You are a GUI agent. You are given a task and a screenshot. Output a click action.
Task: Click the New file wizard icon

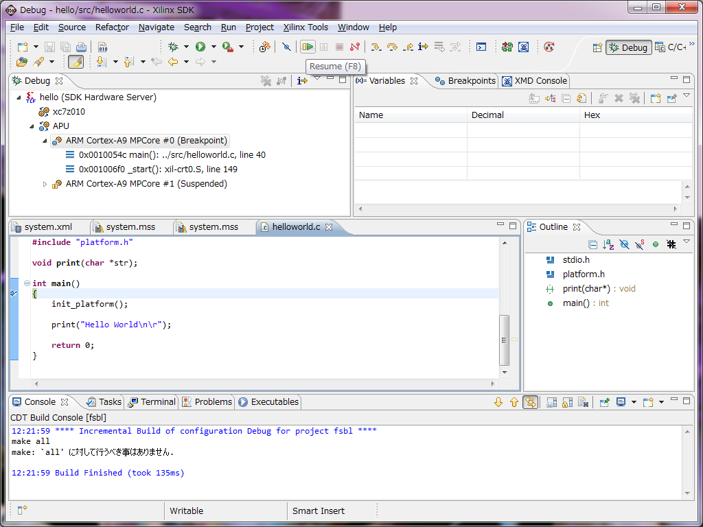tap(23, 47)
